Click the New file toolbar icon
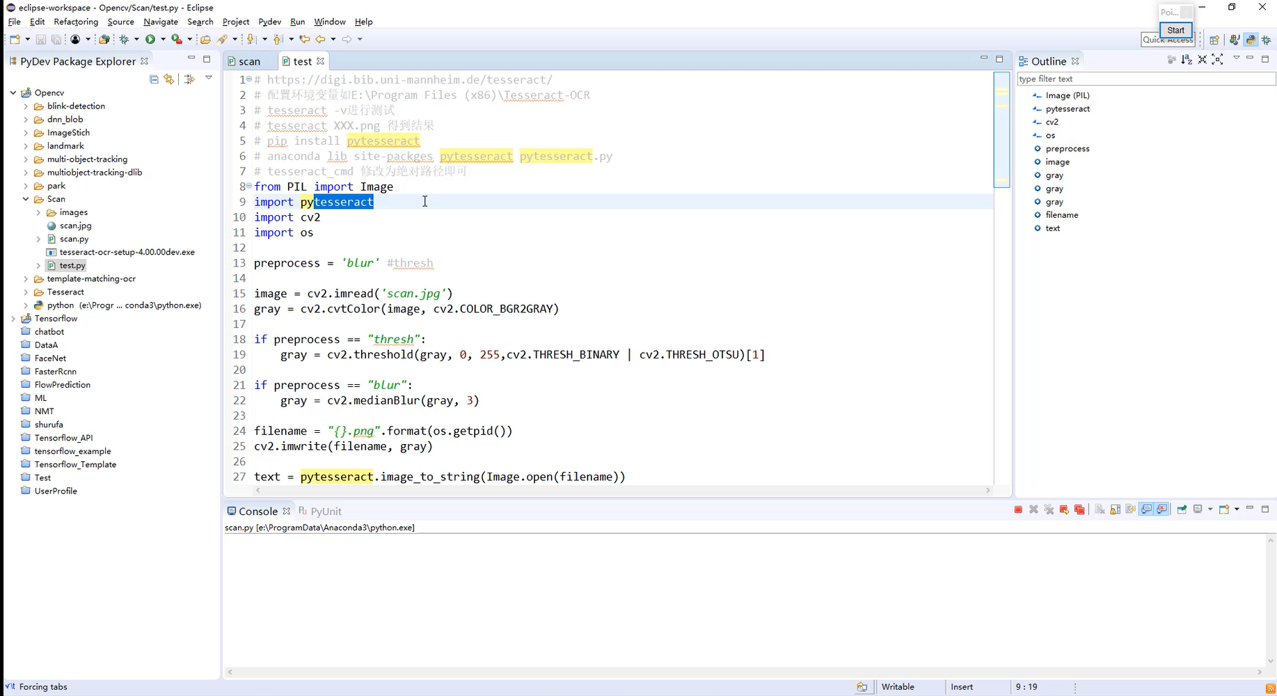The height and width of the screenshot is (696, 1277). coord(15,40)
